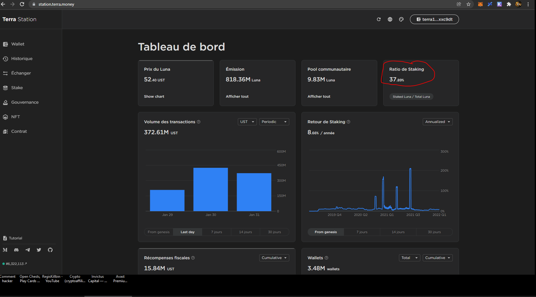This screenshot has width=536, height=297.
Task: Open the Periodic dropdown for transaction volume
Action: pos(274,122)
